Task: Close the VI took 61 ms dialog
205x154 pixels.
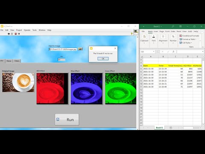Action: 115,48
